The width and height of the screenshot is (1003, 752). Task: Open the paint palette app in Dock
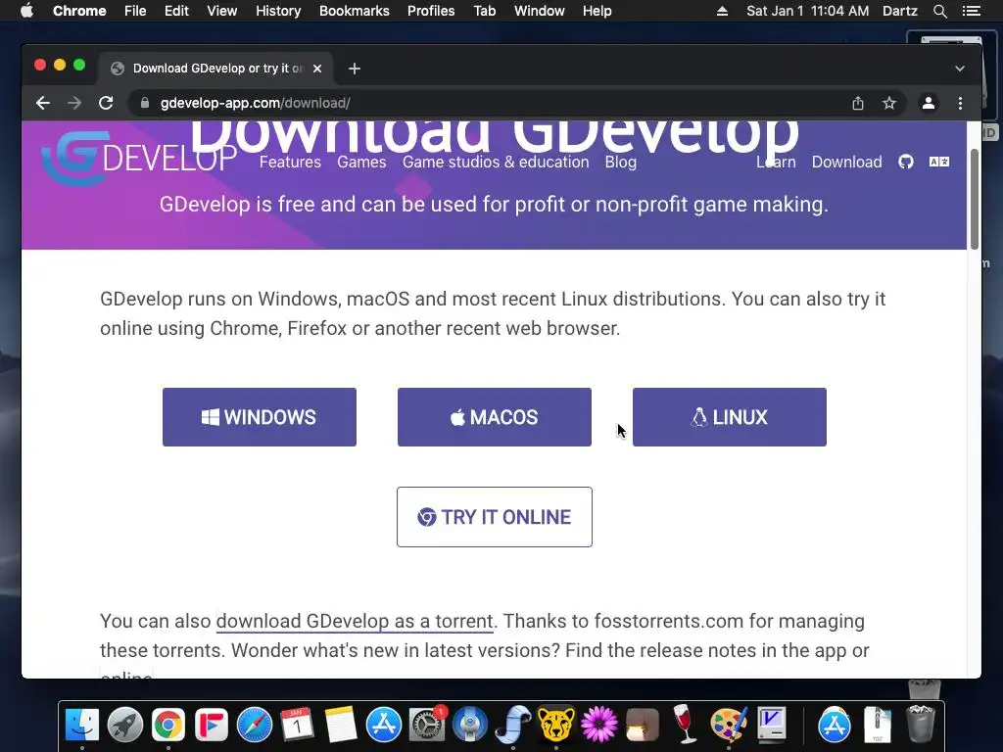click(x=729, y=725)
